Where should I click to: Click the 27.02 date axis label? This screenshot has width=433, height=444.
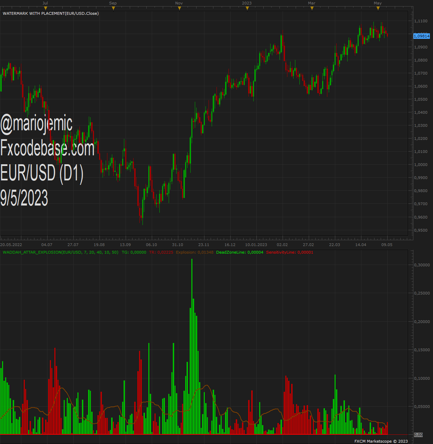308,245
